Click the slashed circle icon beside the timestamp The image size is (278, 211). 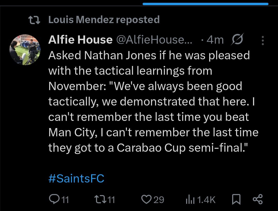click(237, 40)
